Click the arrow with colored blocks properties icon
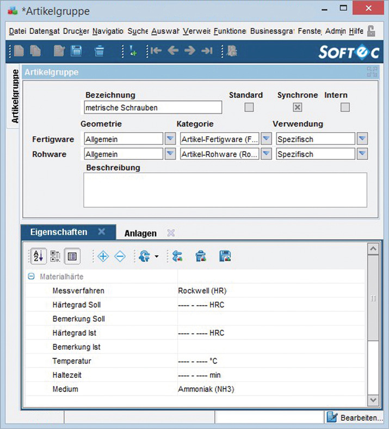The image size is (389, 429). pos(177,256)
